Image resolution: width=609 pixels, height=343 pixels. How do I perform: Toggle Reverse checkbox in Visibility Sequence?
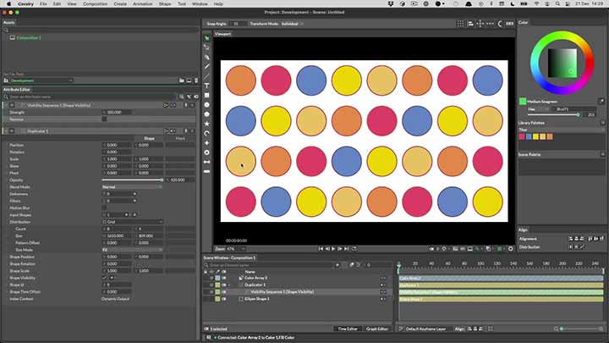click(x=104, y=119)
